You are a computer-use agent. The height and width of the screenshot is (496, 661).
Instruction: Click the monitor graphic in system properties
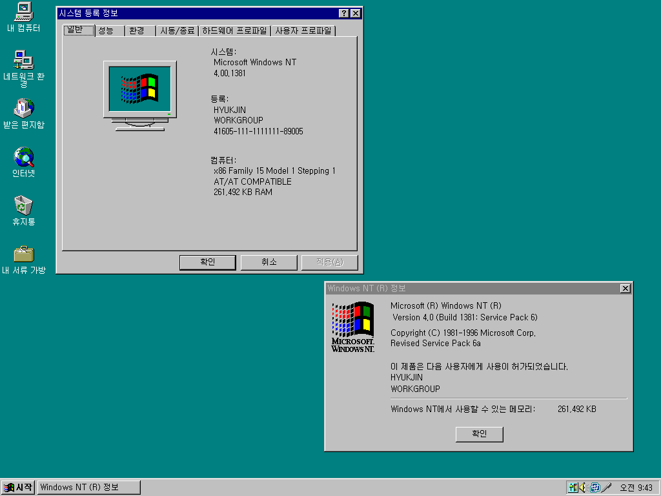140,96
